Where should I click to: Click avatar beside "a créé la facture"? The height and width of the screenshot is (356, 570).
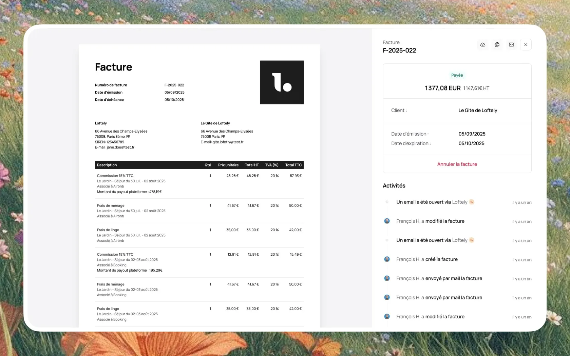[x=387, y=259]
